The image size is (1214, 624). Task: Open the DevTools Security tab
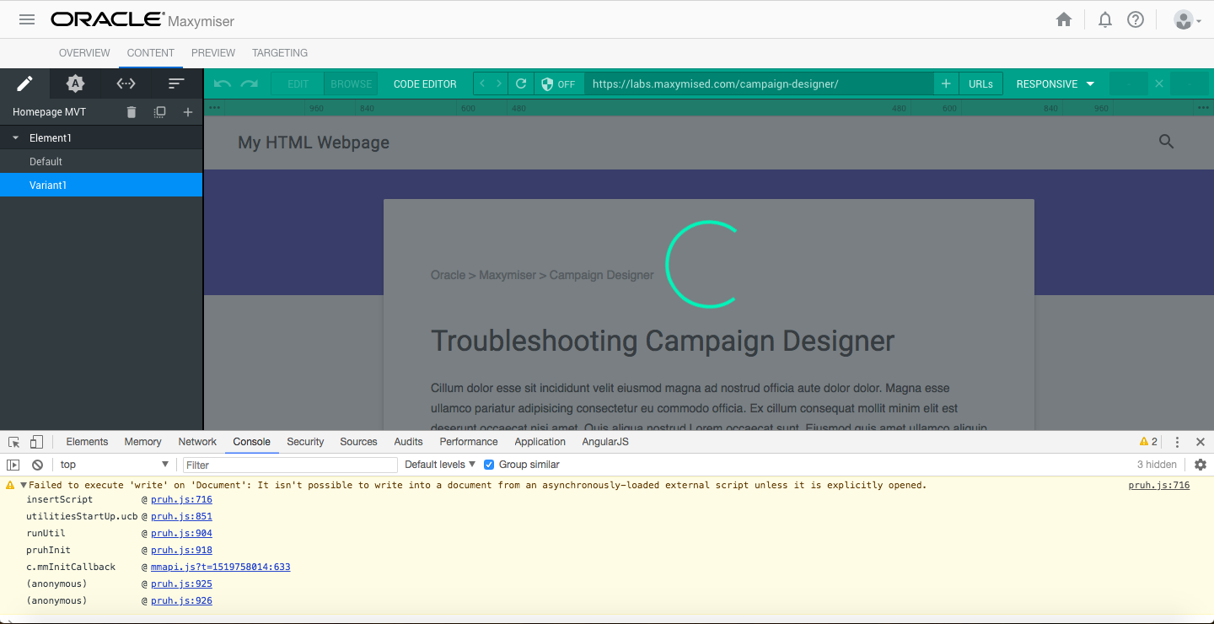[x=305, y=442]
